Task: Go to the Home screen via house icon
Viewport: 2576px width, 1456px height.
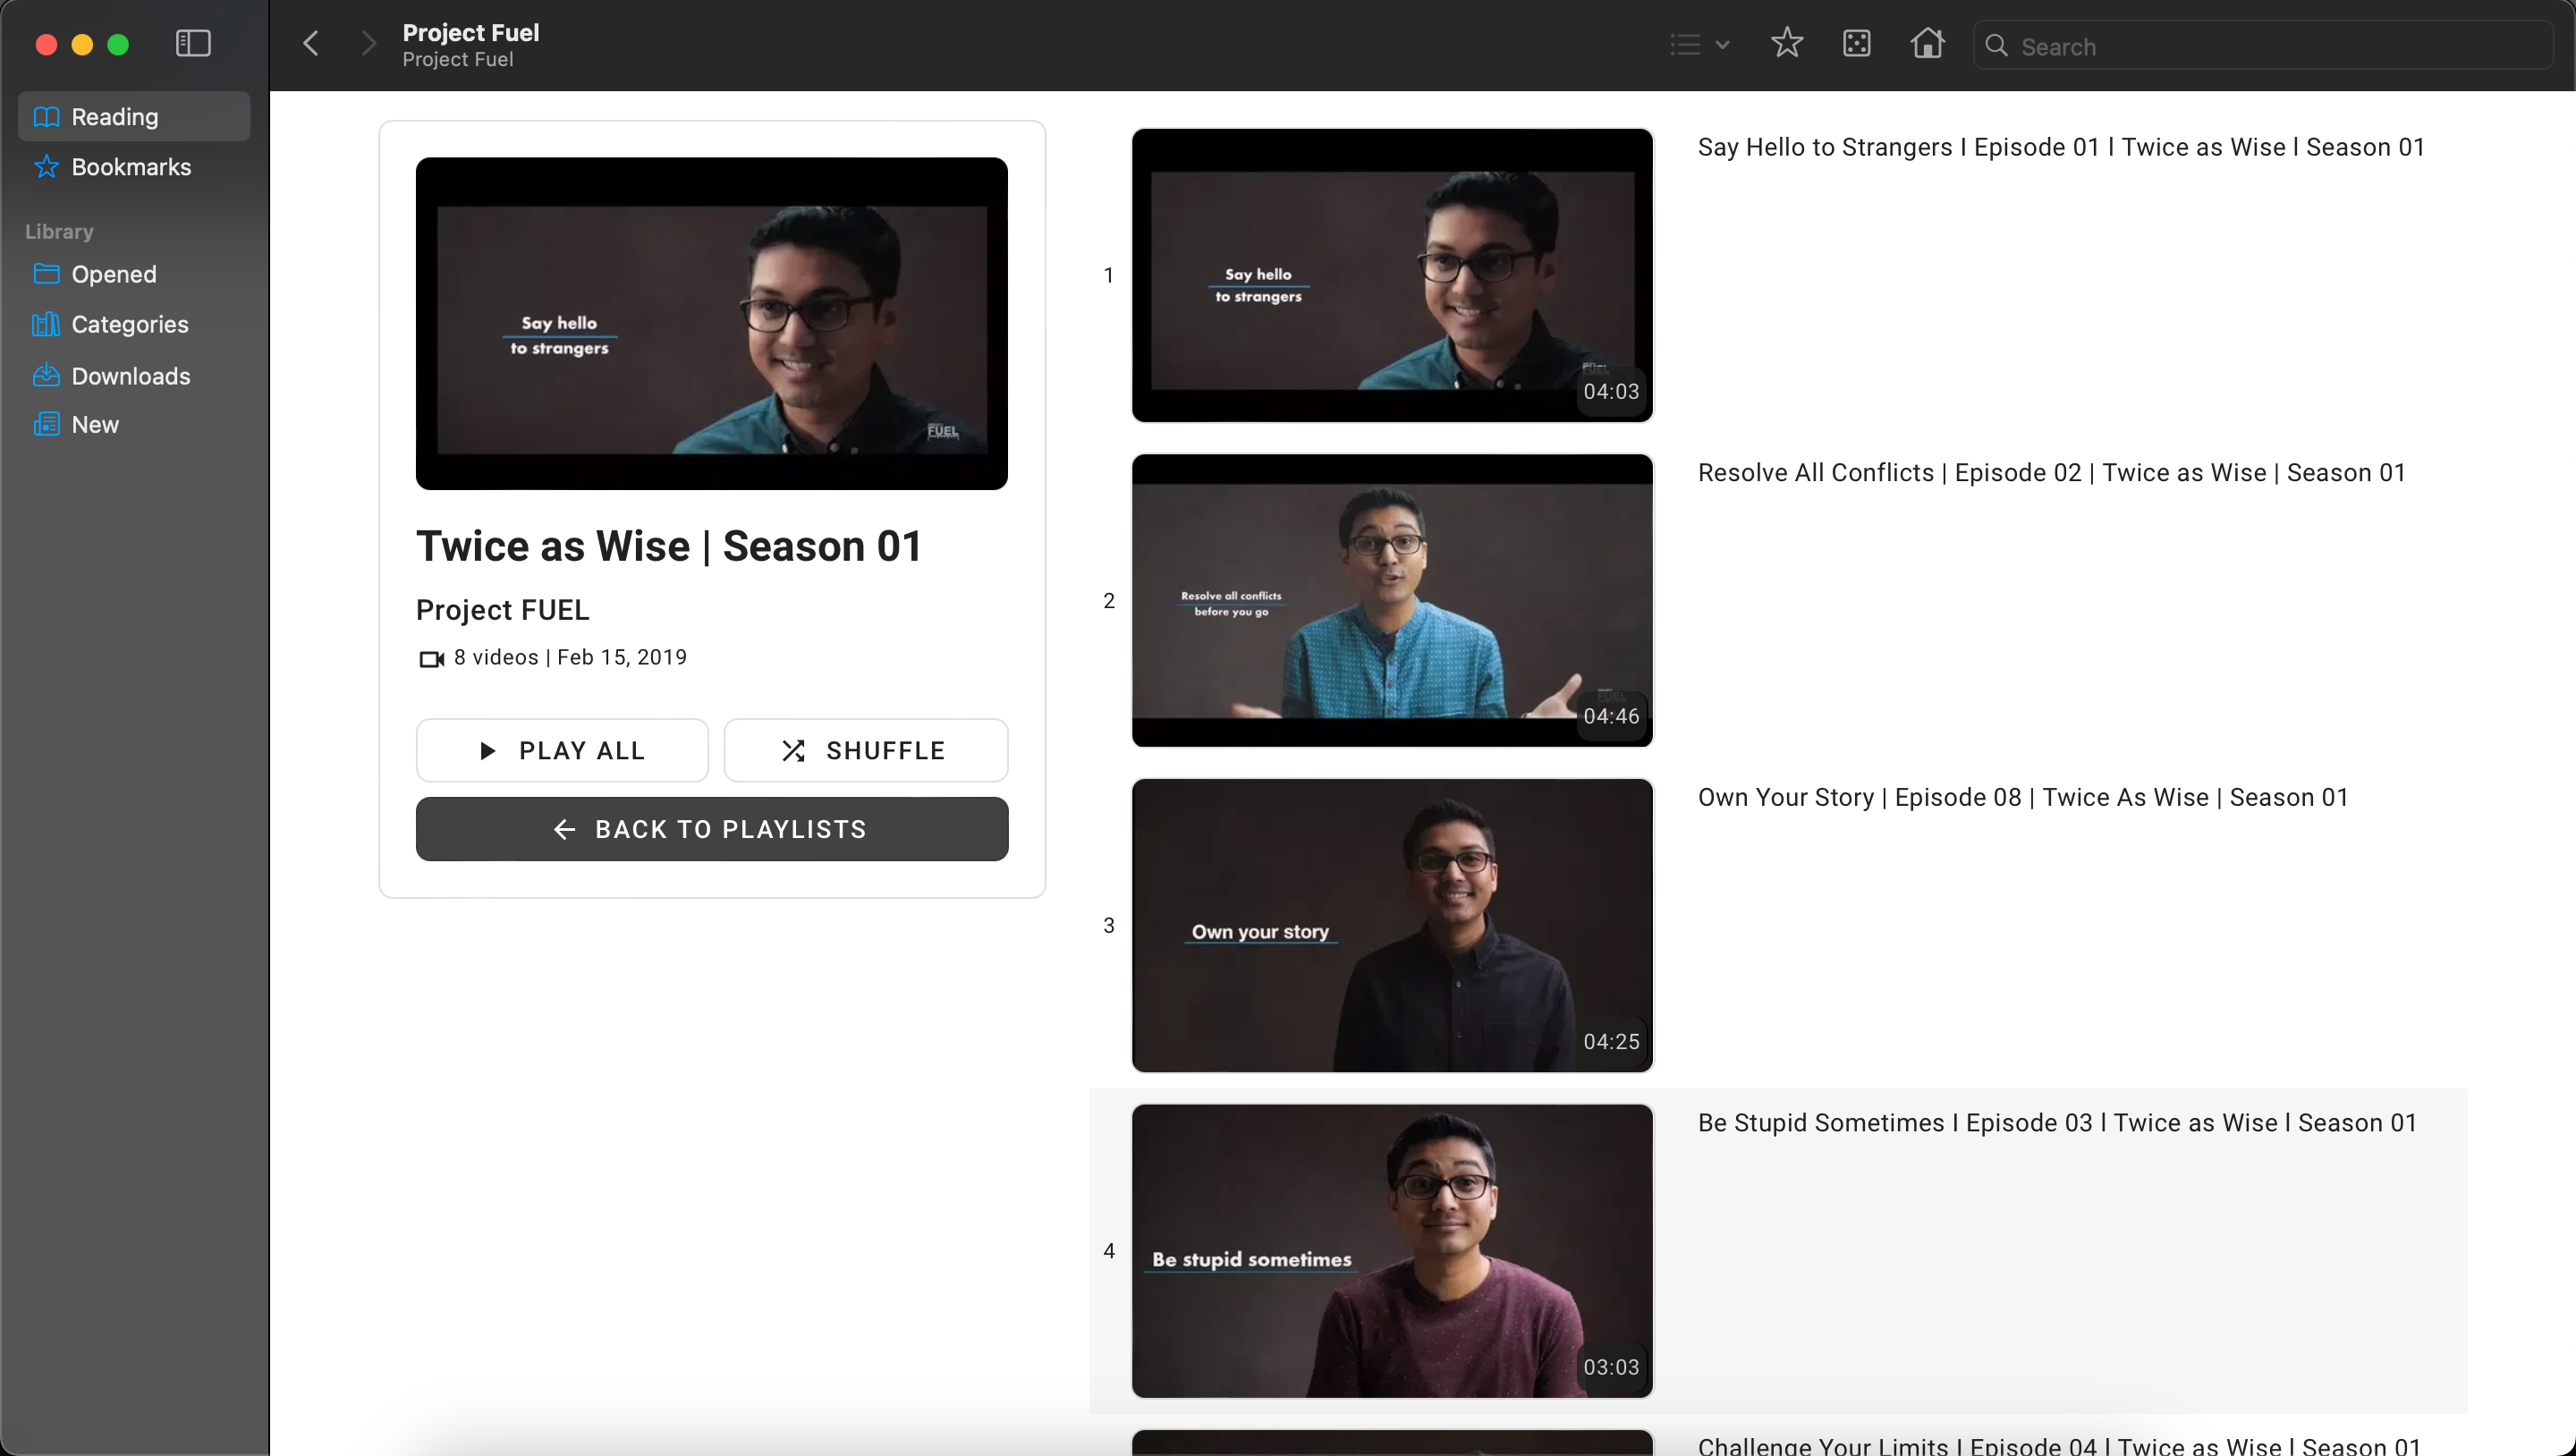Action: click(1927, 43)
